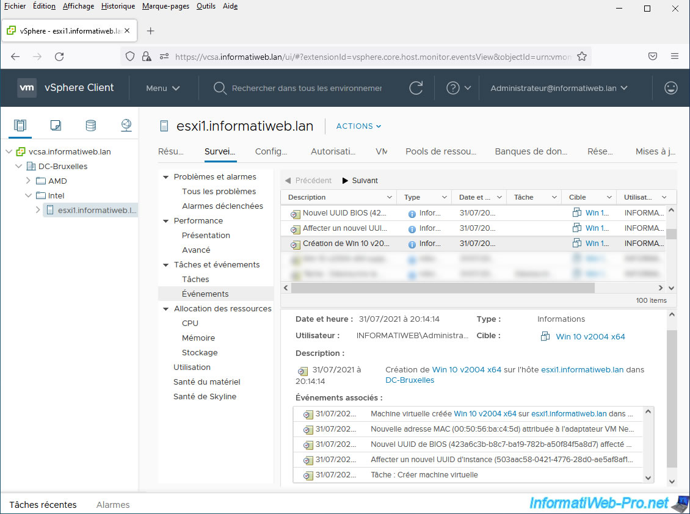Collapse the Intel folder
This screenshot has height=514, width=690.
click(28, 195)
